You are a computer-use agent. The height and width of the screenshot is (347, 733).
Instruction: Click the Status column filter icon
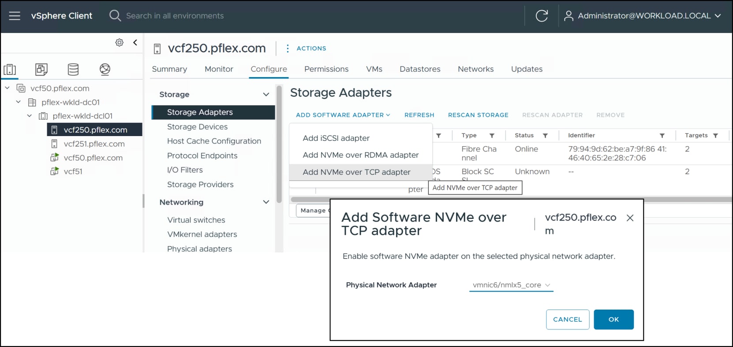click(x=545, y=136)
